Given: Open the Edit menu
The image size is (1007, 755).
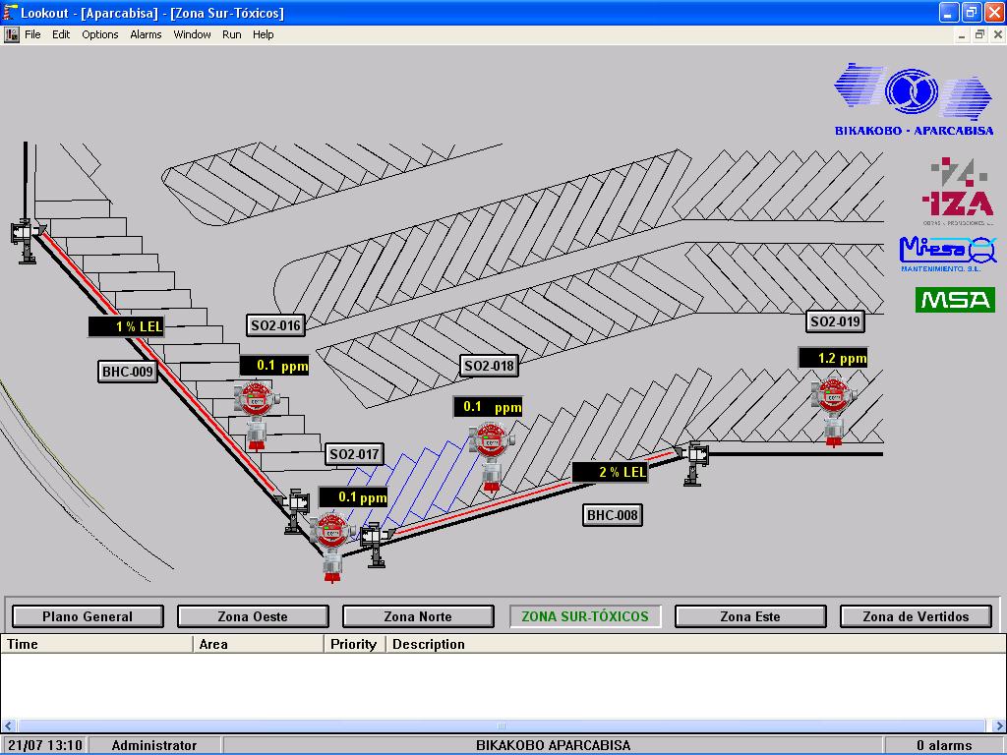Looking at the screenshot, I should coord(61,34).
